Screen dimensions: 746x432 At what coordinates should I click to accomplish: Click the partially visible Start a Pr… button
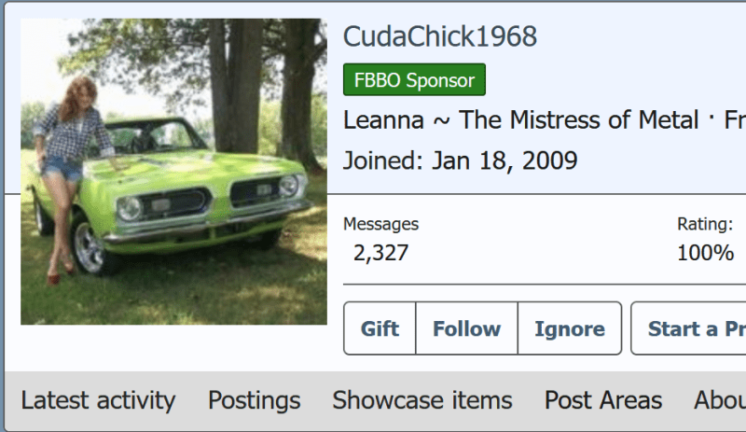[x=688, y=328]
